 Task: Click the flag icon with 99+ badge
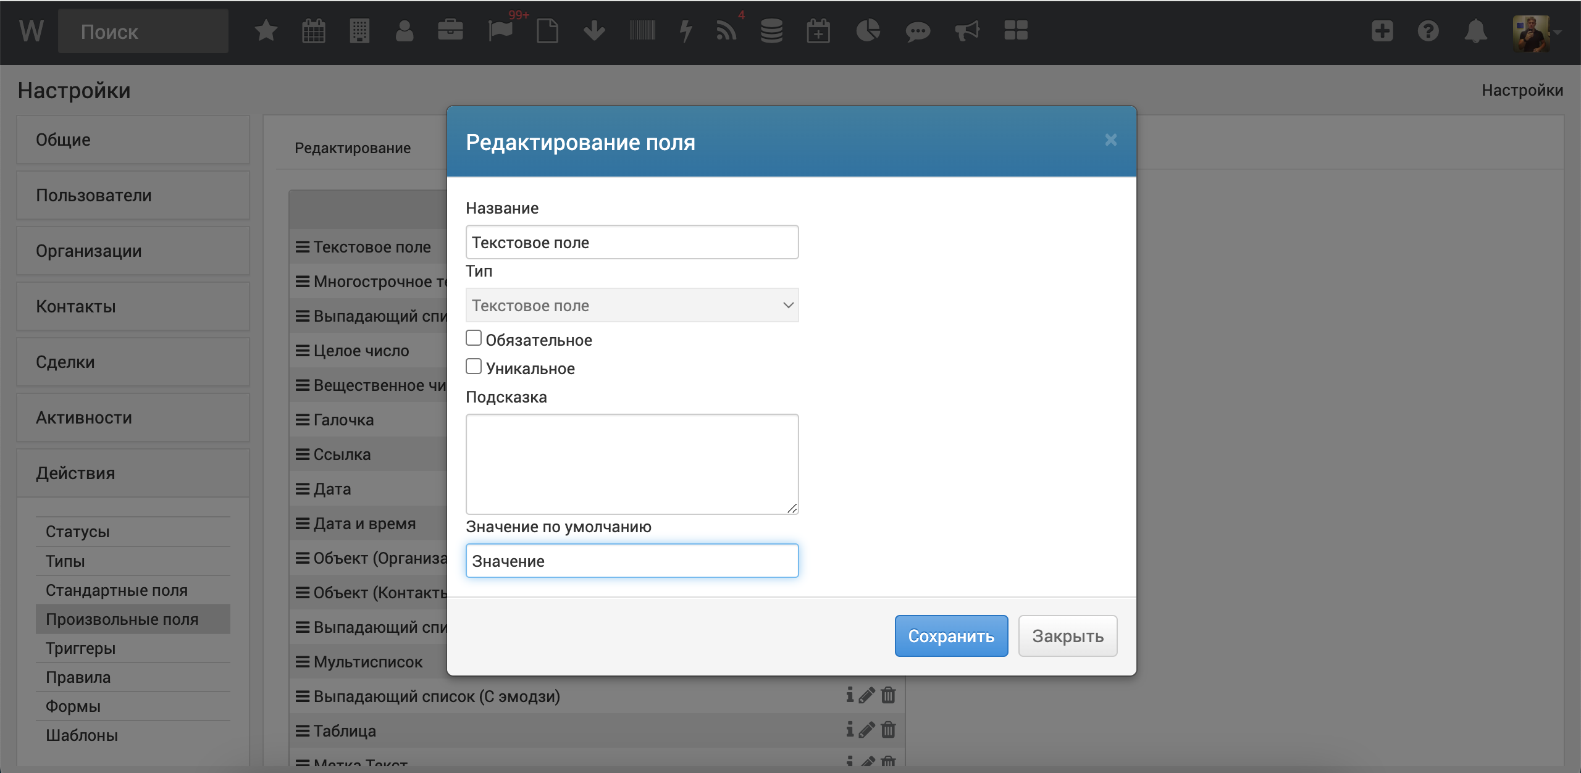[x=500, y=31]
